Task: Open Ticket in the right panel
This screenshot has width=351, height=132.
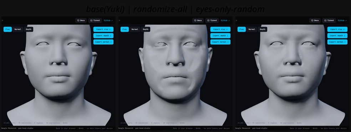Action: tap(329, 20)
